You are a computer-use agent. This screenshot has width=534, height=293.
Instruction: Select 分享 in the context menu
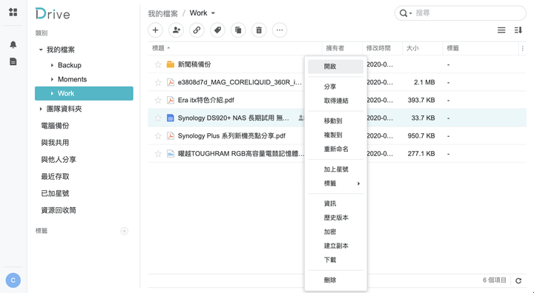[x=335, y=87]
